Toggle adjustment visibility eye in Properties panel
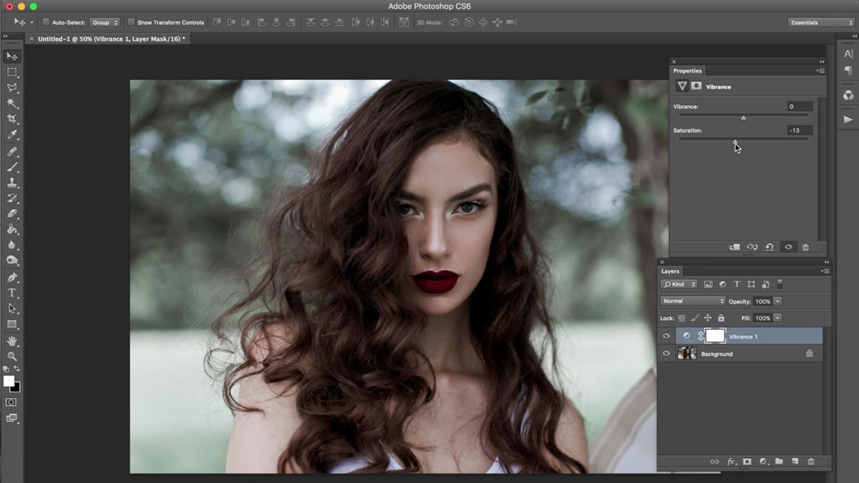This screenshot has width=859, height=483. click(x=788, y=247)
